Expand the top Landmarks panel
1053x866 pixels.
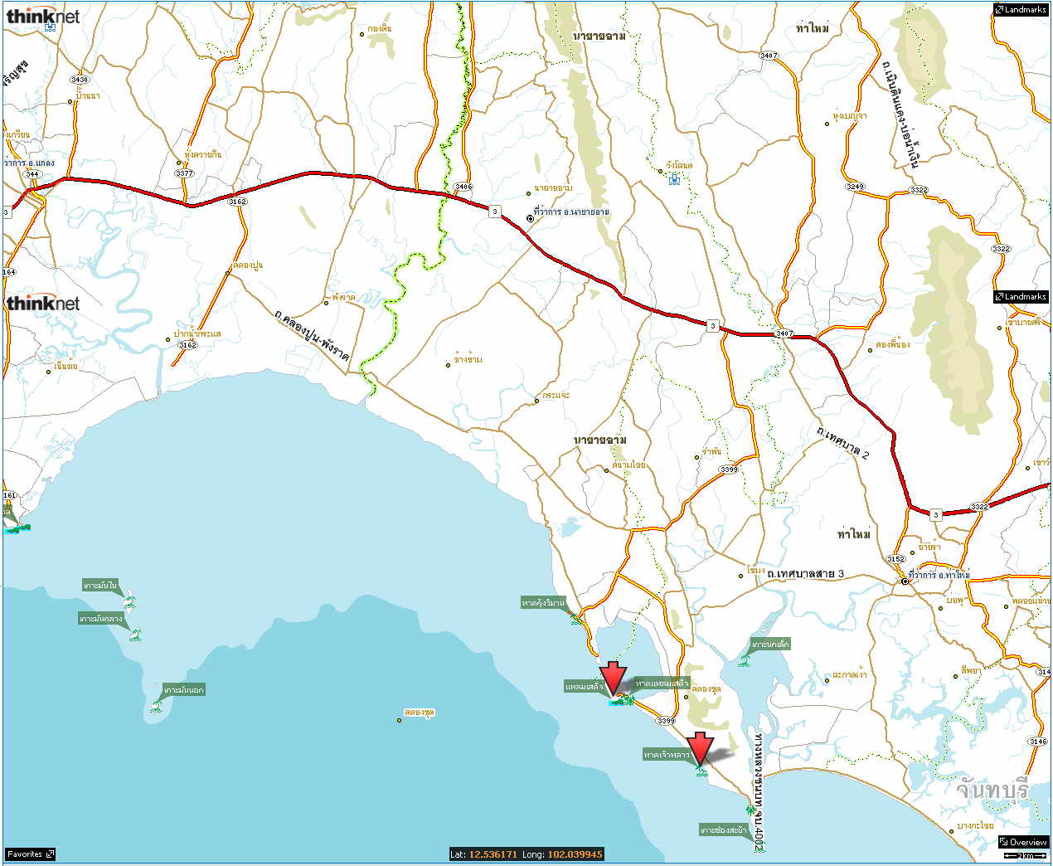pyautogui.click(x=1021, y=10)
